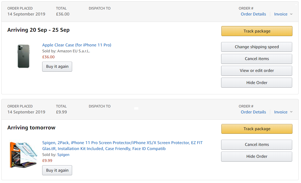This screenshot has height=183, width=301.
Task: Cancel items in the Spigen order
Action: coord(257,145)
